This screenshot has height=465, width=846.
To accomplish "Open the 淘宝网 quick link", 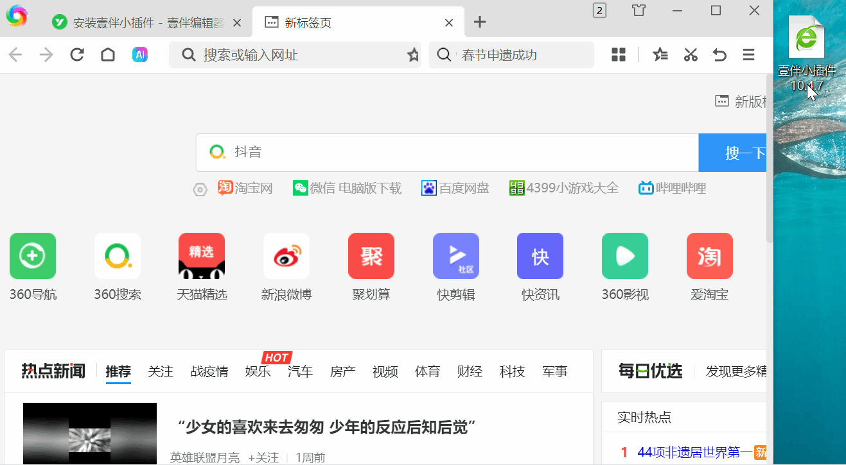I will point(245,188).
